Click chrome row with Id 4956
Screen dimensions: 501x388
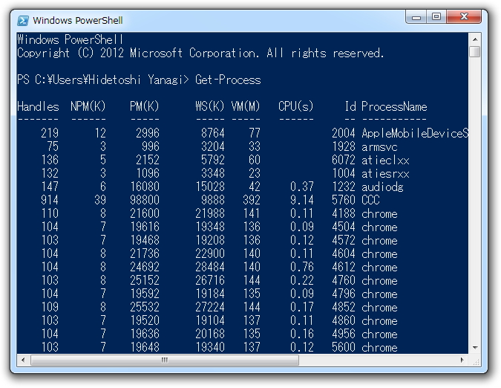click(219, 334)
